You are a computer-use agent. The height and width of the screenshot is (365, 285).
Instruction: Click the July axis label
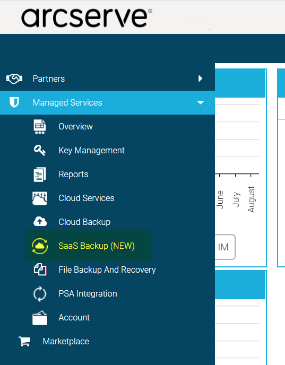point(236,199)
